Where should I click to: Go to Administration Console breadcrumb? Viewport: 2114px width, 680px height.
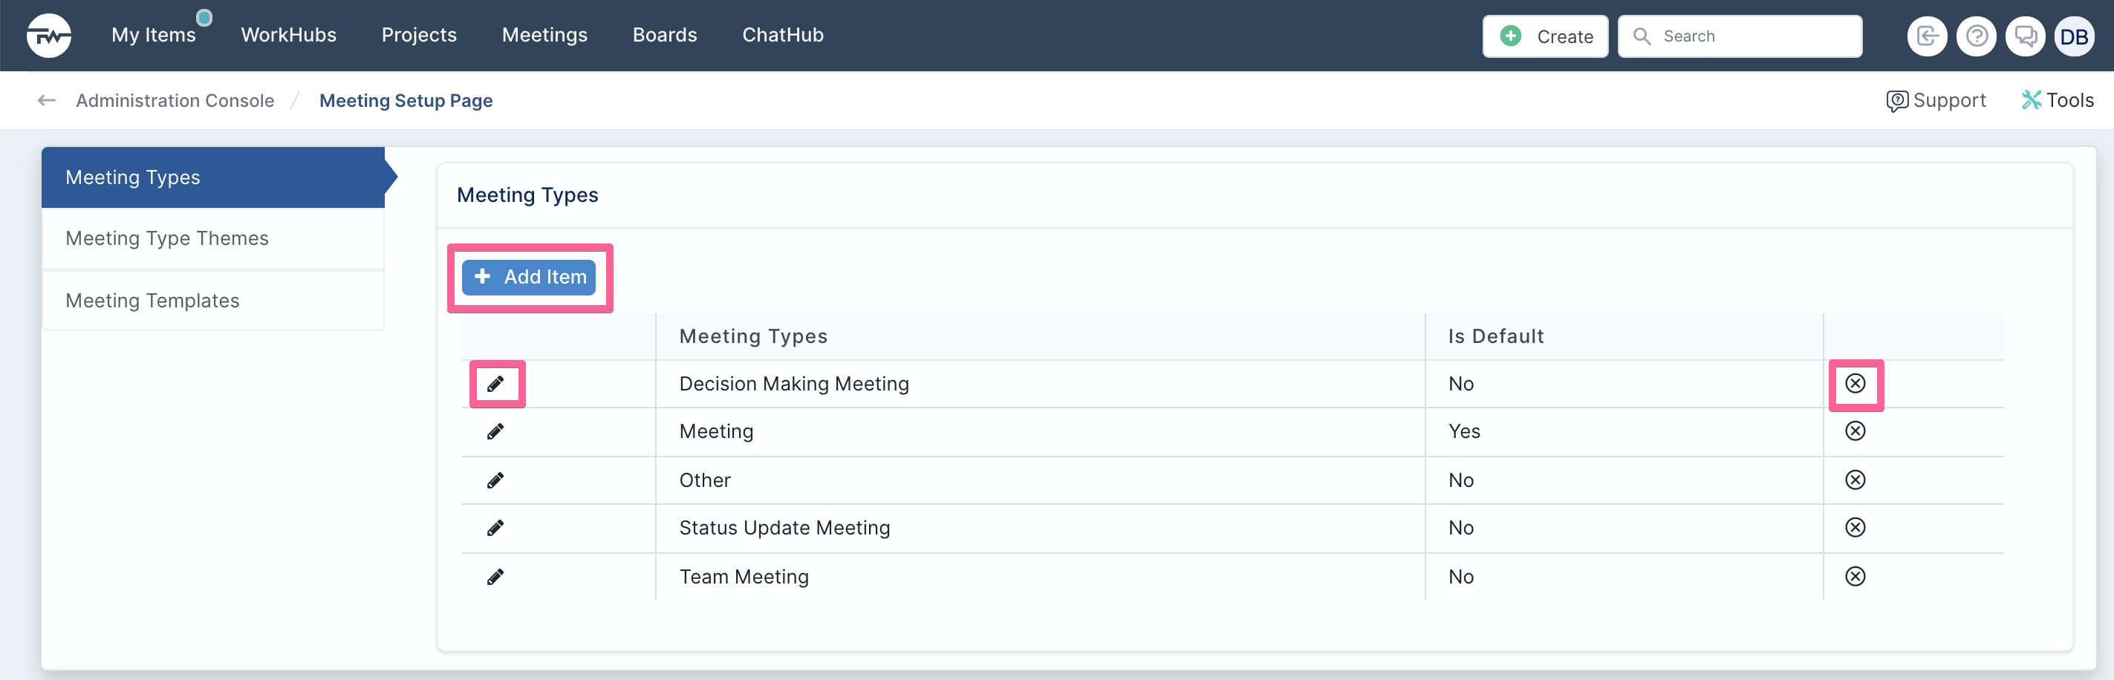[175, 100]
